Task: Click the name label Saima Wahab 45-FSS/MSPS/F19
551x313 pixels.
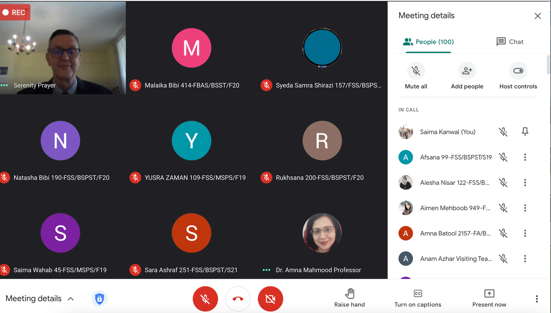Action: pos(60,270)
